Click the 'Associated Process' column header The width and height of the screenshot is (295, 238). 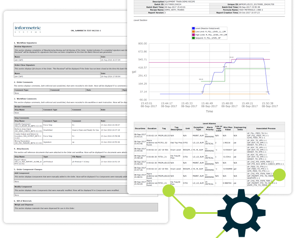click(x=266, y=129)
